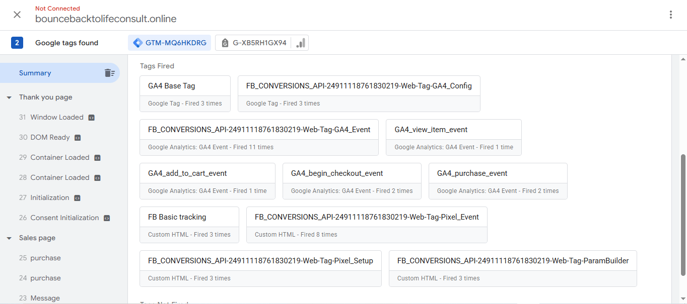
Task: Click the code icon beside Consent Initialization
Action: pyautogui.click(x=107, y=218)
